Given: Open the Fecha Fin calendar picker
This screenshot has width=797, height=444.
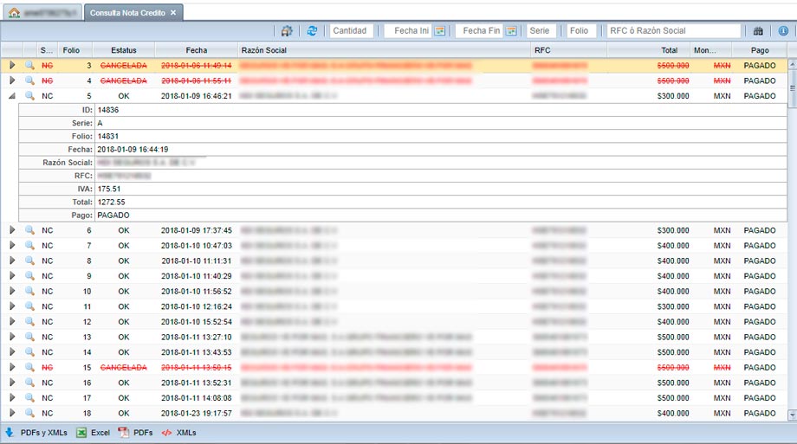Looking at the screenshot, I should click(x=511, y=31).
